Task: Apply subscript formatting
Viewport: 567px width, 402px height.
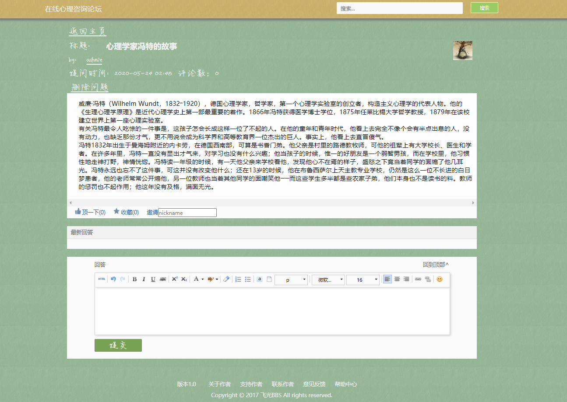Action: click(x=184, y=279)
